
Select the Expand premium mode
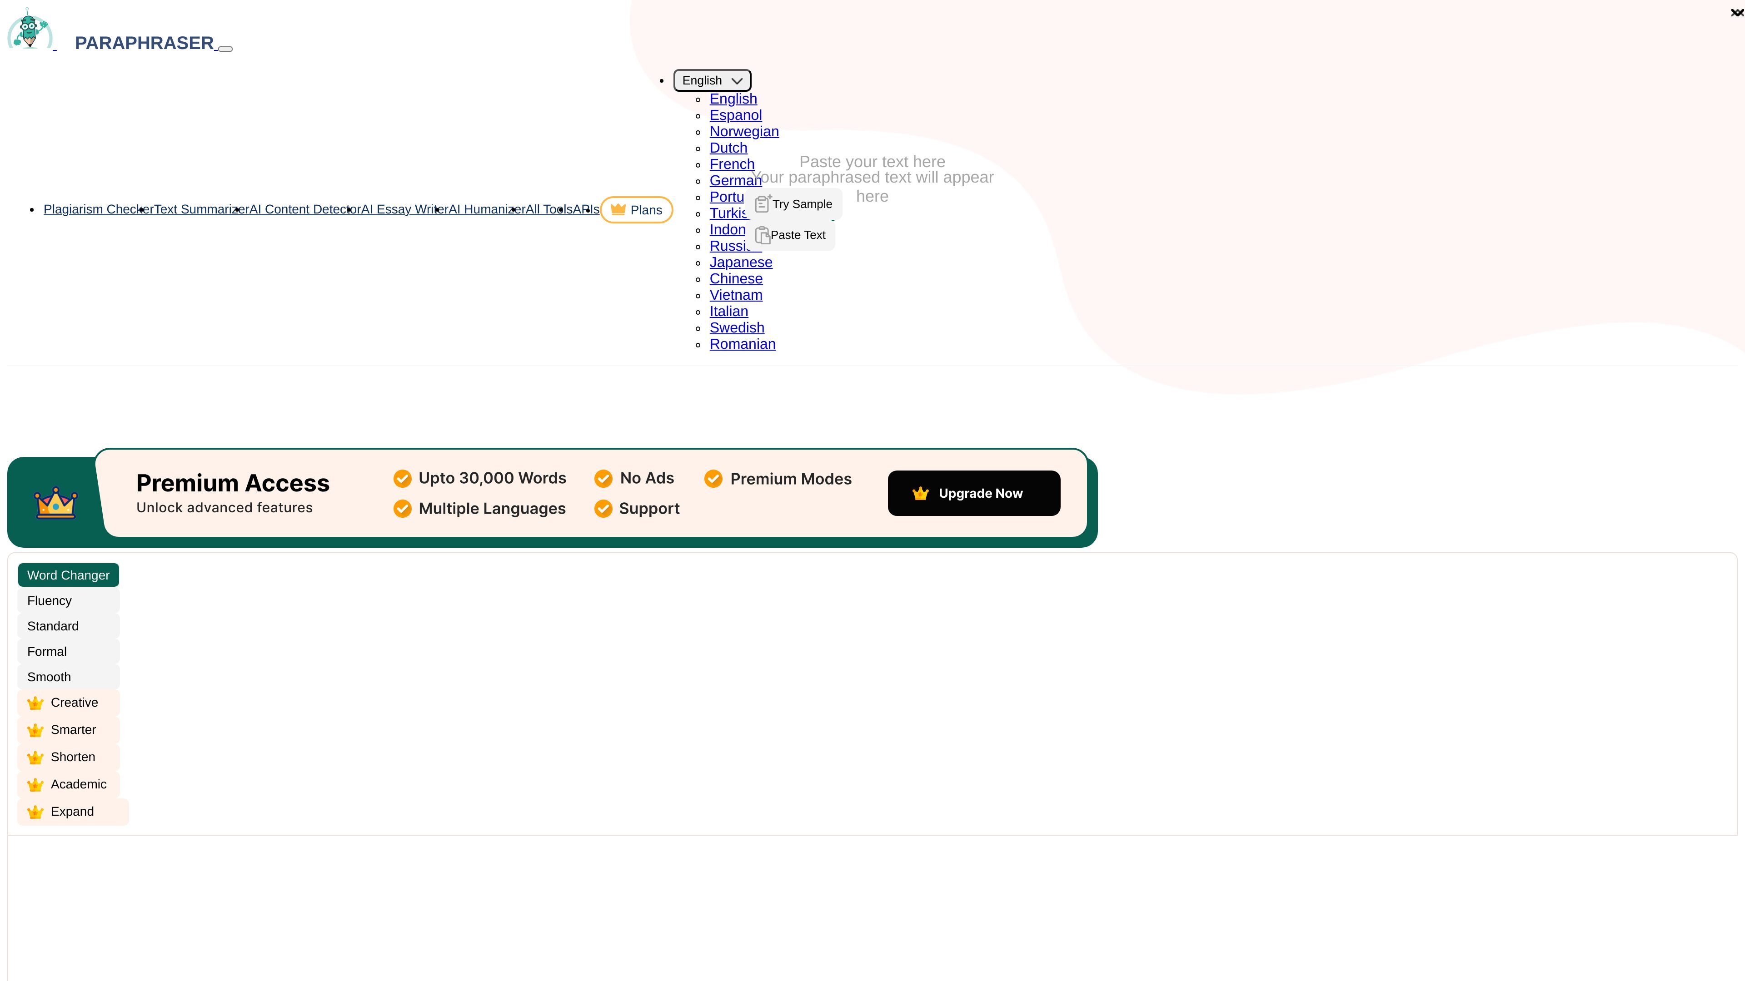pos(73,811)
